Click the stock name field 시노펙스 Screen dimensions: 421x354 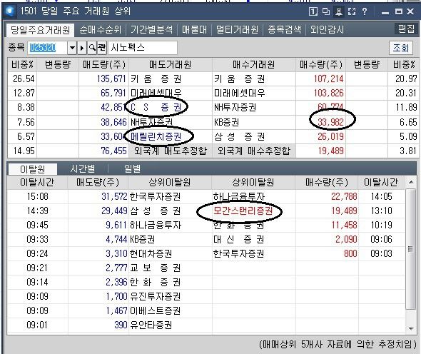[x=143, y=48]
